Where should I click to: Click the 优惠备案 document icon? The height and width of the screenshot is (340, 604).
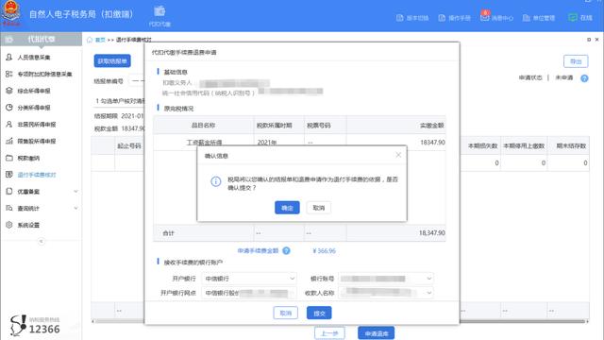[8, 191]
